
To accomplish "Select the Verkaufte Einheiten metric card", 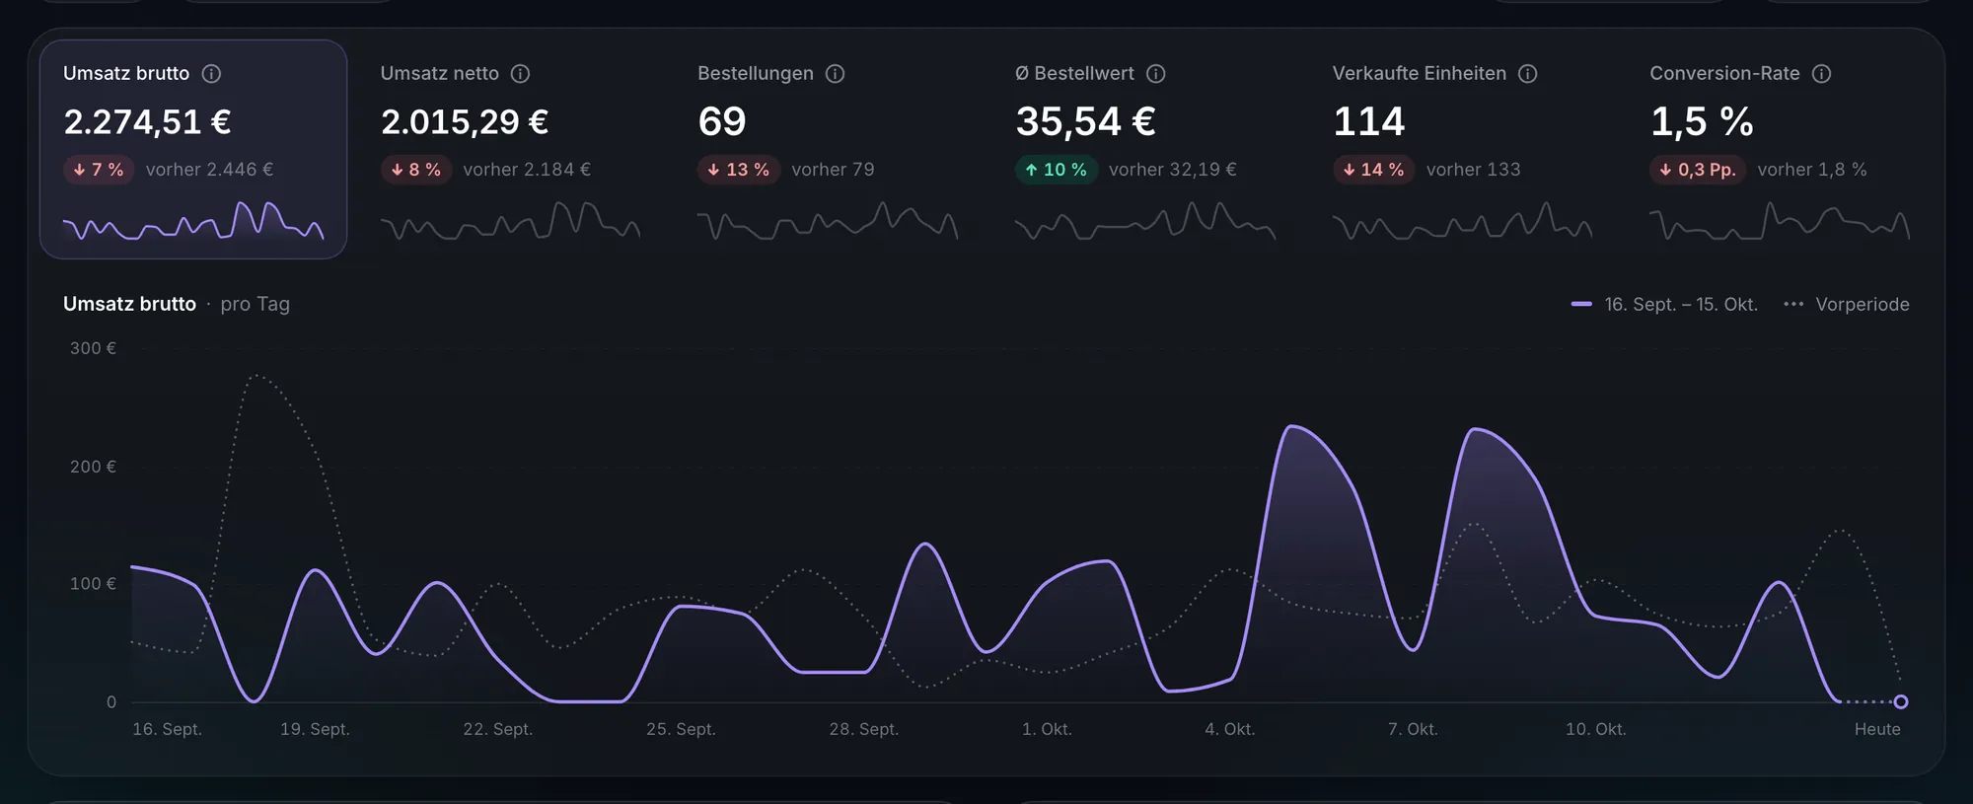I will (1462, 149).
